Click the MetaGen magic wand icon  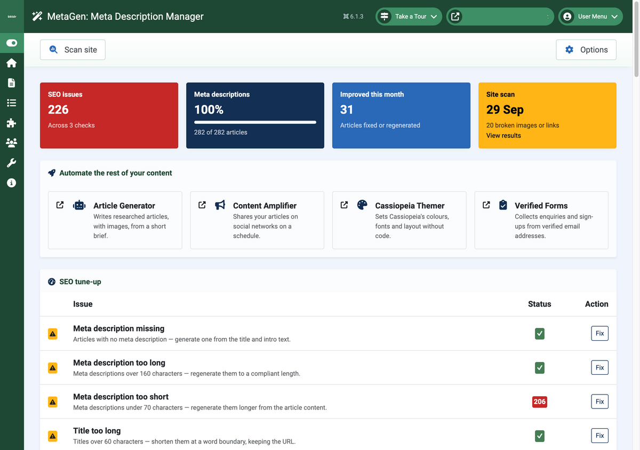coord(37,17)
